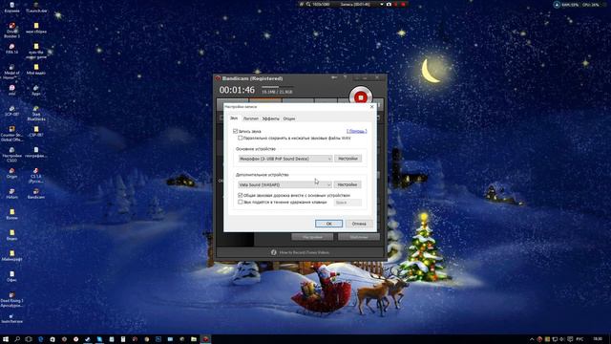Click the Отмена cancel button
Viewport: 611px width, 344px height.
click(x=359, y=224)
